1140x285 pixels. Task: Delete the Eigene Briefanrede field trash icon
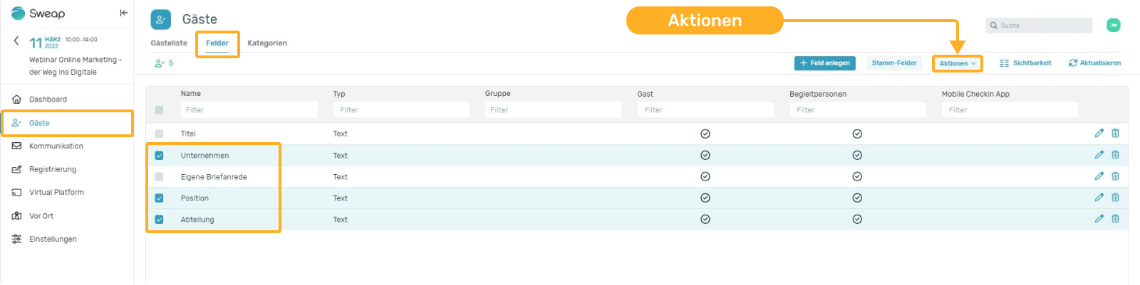click(1116, 176)
